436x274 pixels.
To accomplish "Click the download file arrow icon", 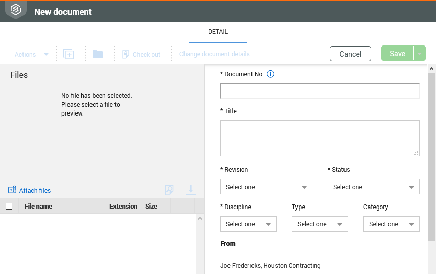I will point(191,190).
